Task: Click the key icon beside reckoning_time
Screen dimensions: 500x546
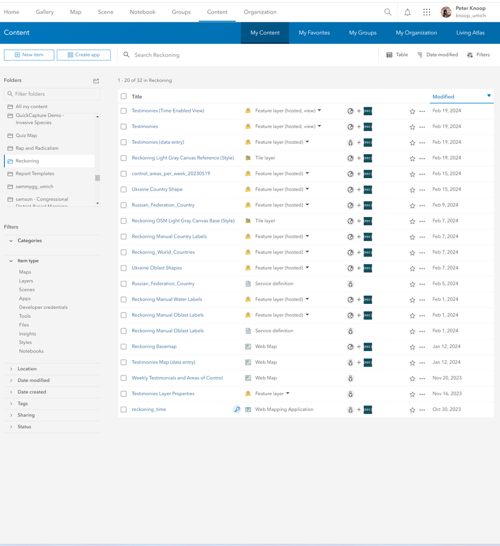Action: click(237, 409)
